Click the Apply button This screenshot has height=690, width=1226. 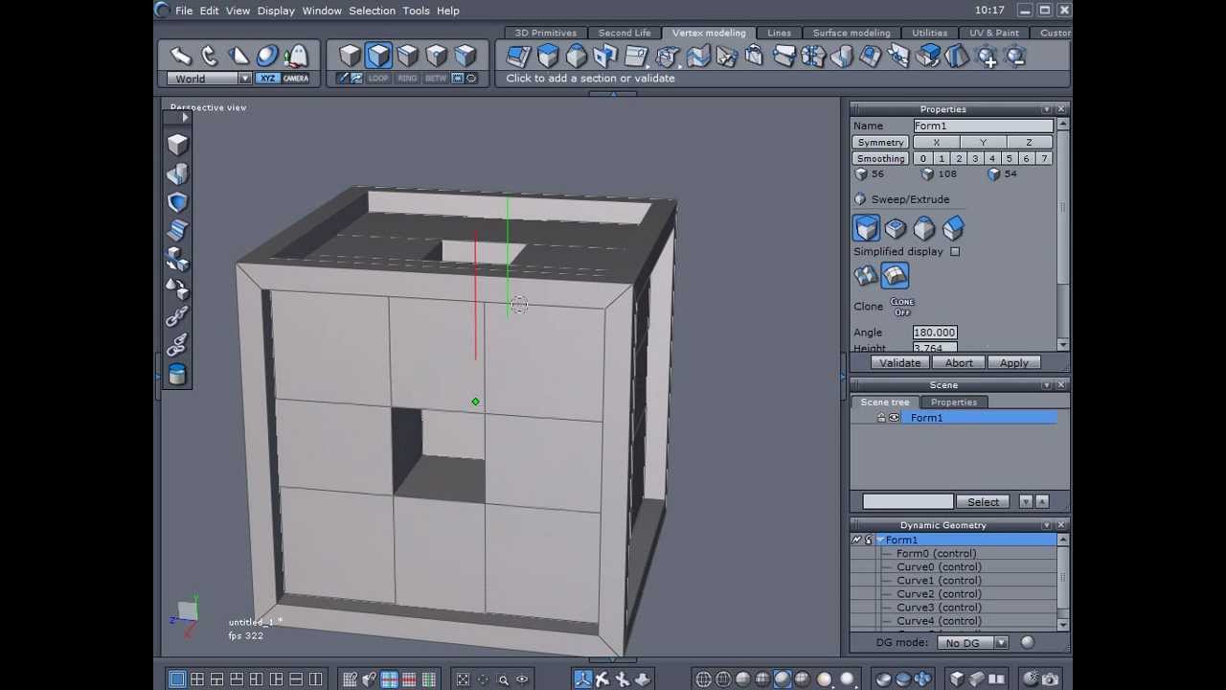[1014, 363]
